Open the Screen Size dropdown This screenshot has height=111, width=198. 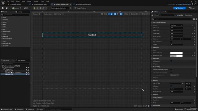[x=136, y=14]
